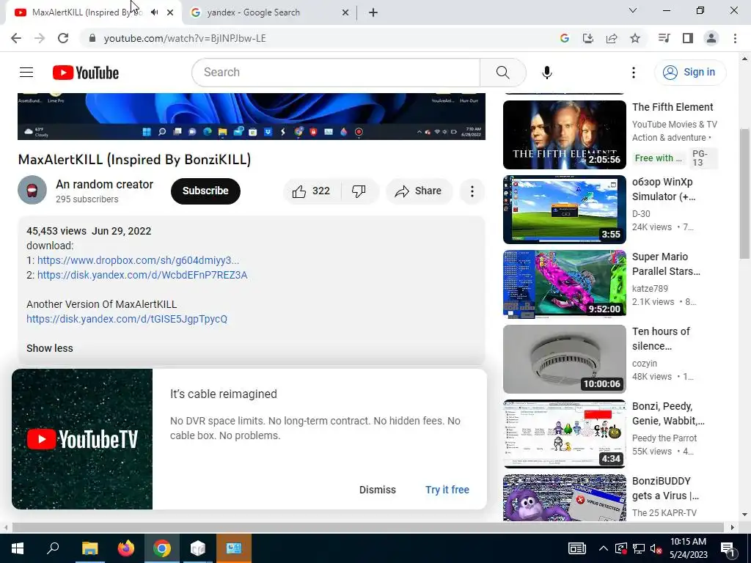Open Bonzi, Peedy, Genie video thumbnail
The image size is (751, 563).
click(564, 434)
